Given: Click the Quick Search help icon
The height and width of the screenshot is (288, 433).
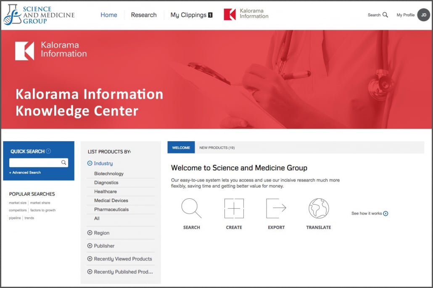Looking at the screenshot, I should [48, 151].
